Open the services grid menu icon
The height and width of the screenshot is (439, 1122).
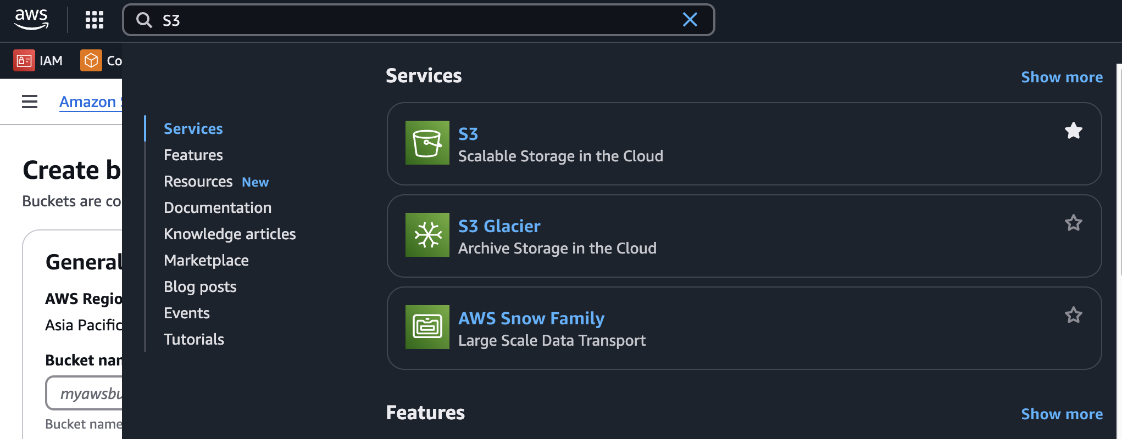point(95,20)
